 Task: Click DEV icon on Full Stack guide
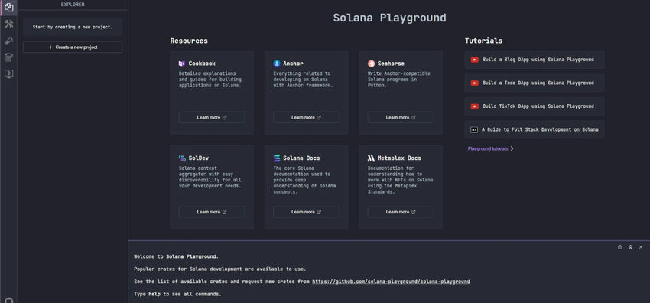pos(474,129)
